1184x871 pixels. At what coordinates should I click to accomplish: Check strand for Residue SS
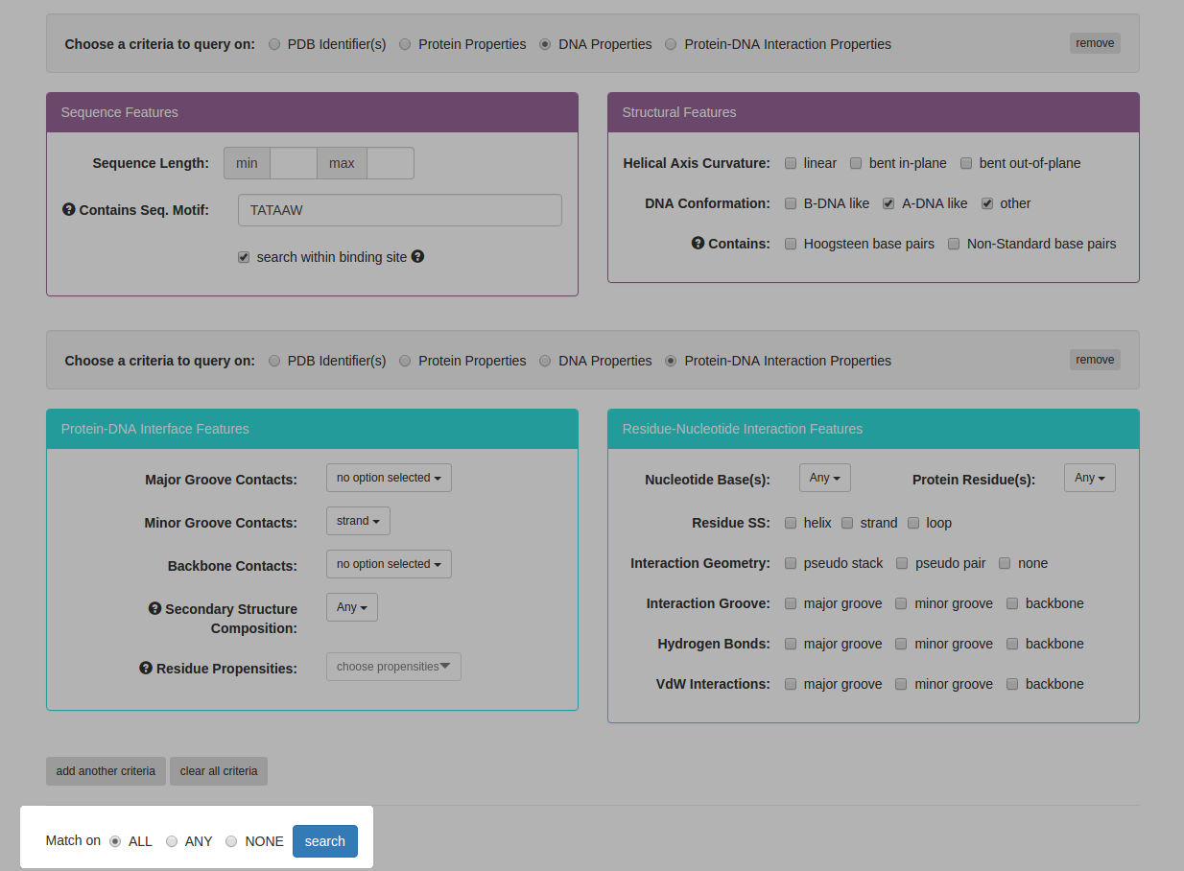(847, 523)
